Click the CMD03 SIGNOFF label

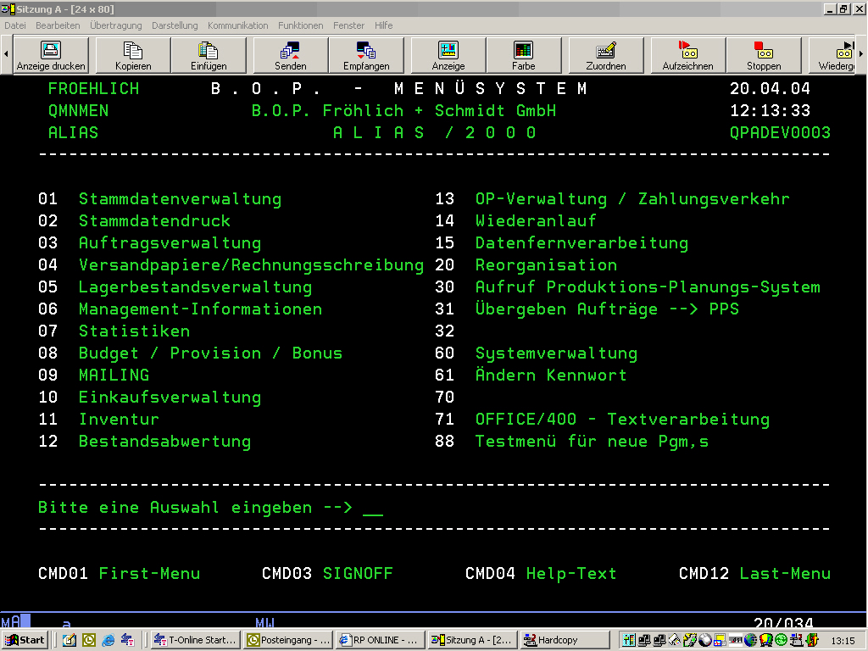327,574
